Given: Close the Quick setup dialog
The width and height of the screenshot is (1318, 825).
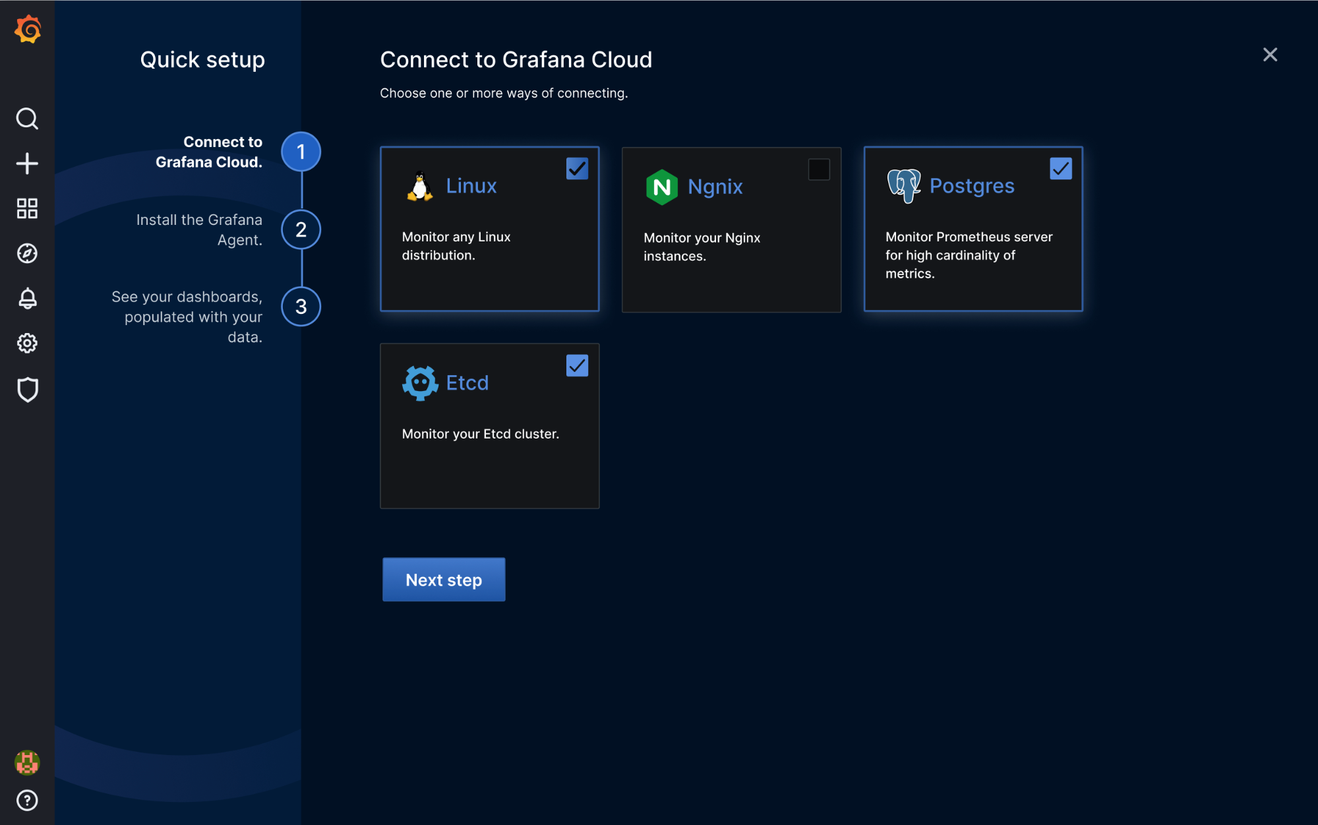Looking at the screenshot, I should click(1270, 55).
